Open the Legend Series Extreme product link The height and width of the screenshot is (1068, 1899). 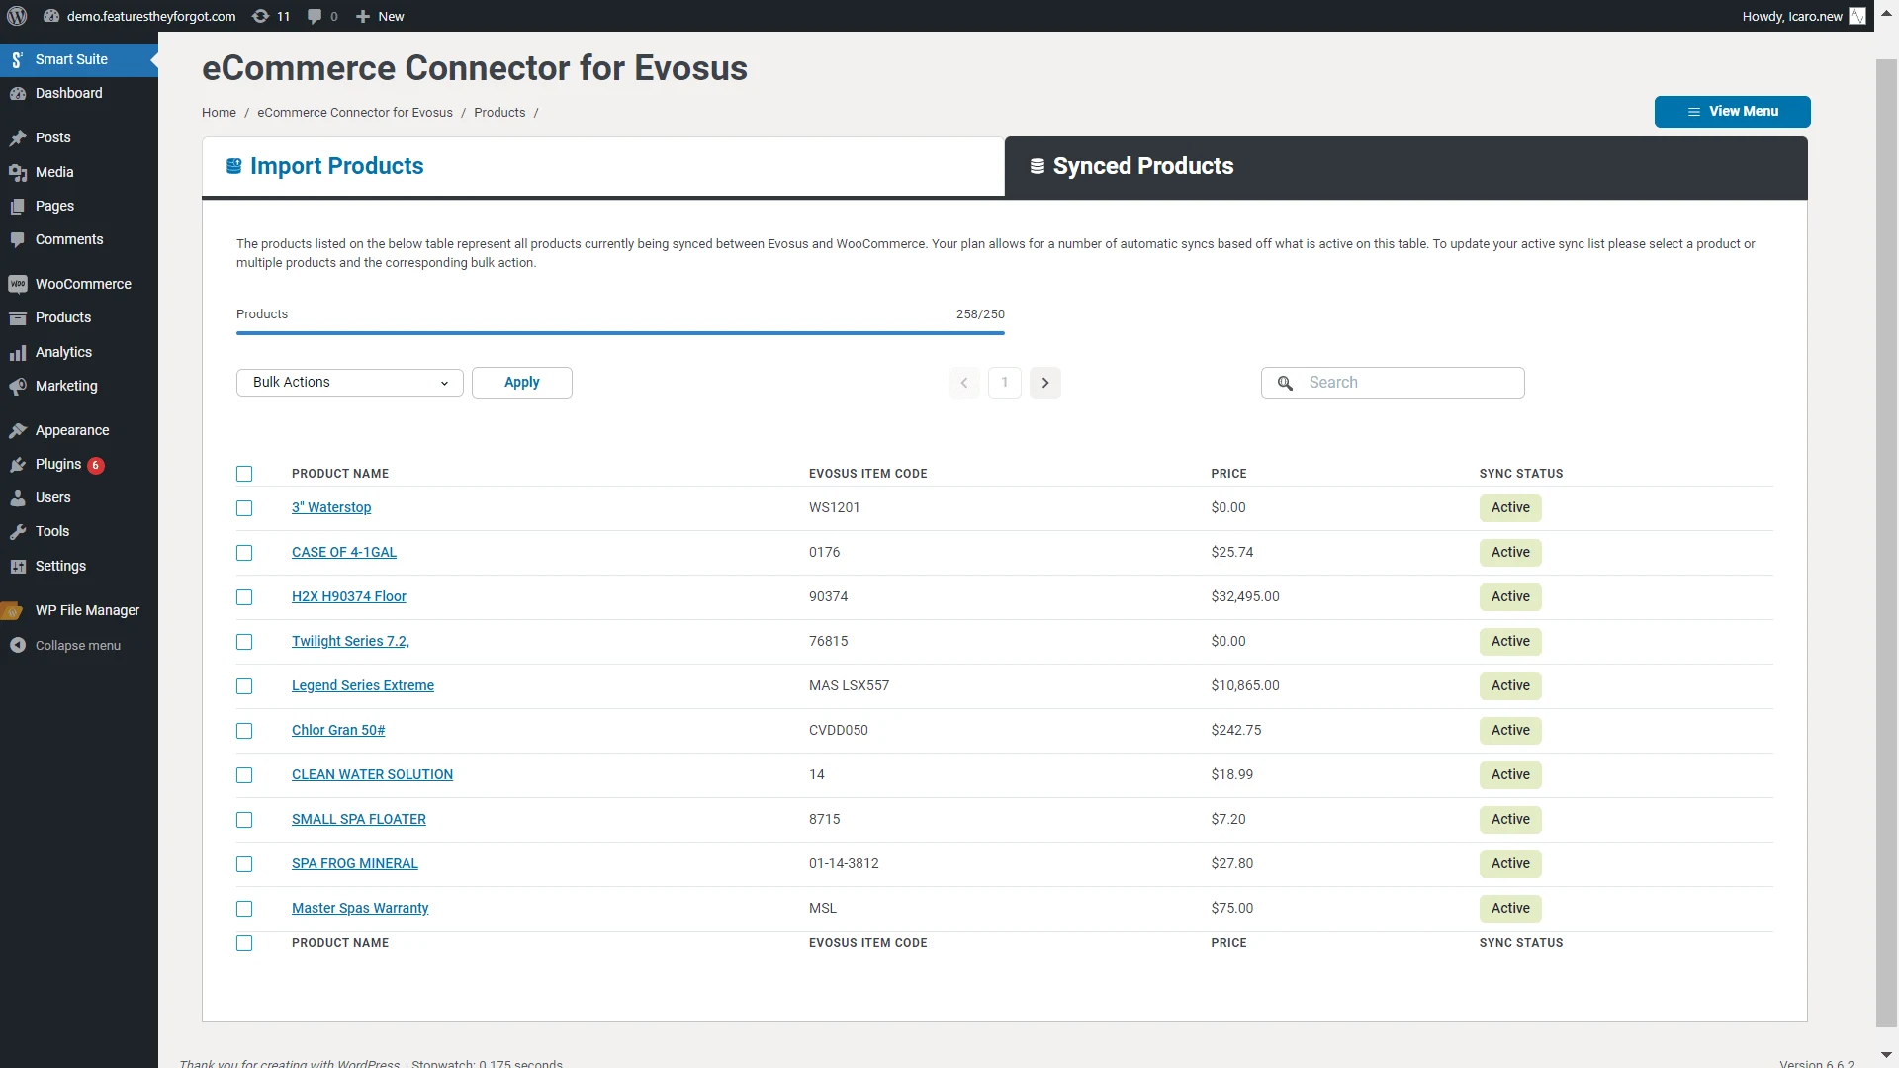[x=362, y=685]
